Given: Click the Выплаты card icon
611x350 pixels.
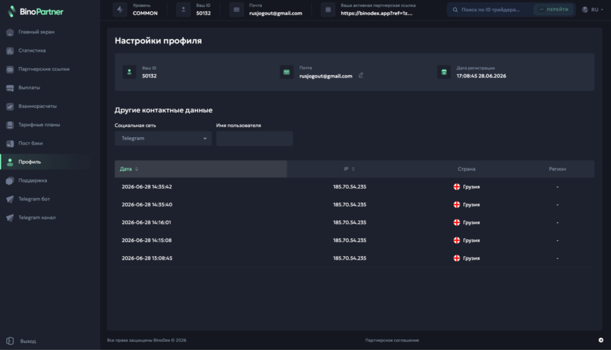Looking at the screenshot, I should point(10,88).
